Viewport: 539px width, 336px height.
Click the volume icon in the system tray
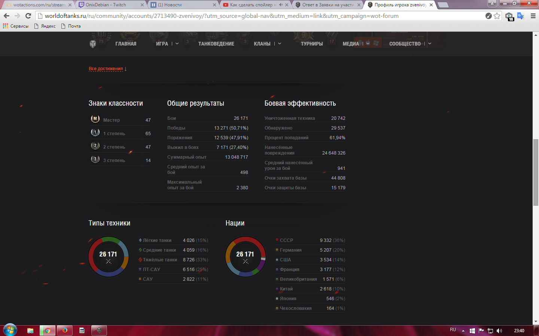[499, 331]
